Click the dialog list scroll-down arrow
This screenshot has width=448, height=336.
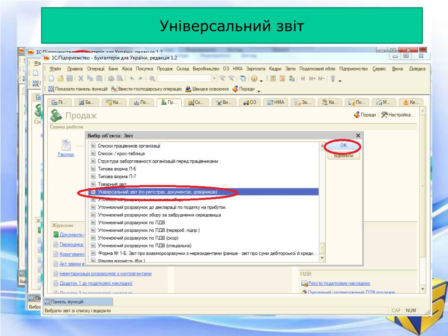click(x=322, y=258)
